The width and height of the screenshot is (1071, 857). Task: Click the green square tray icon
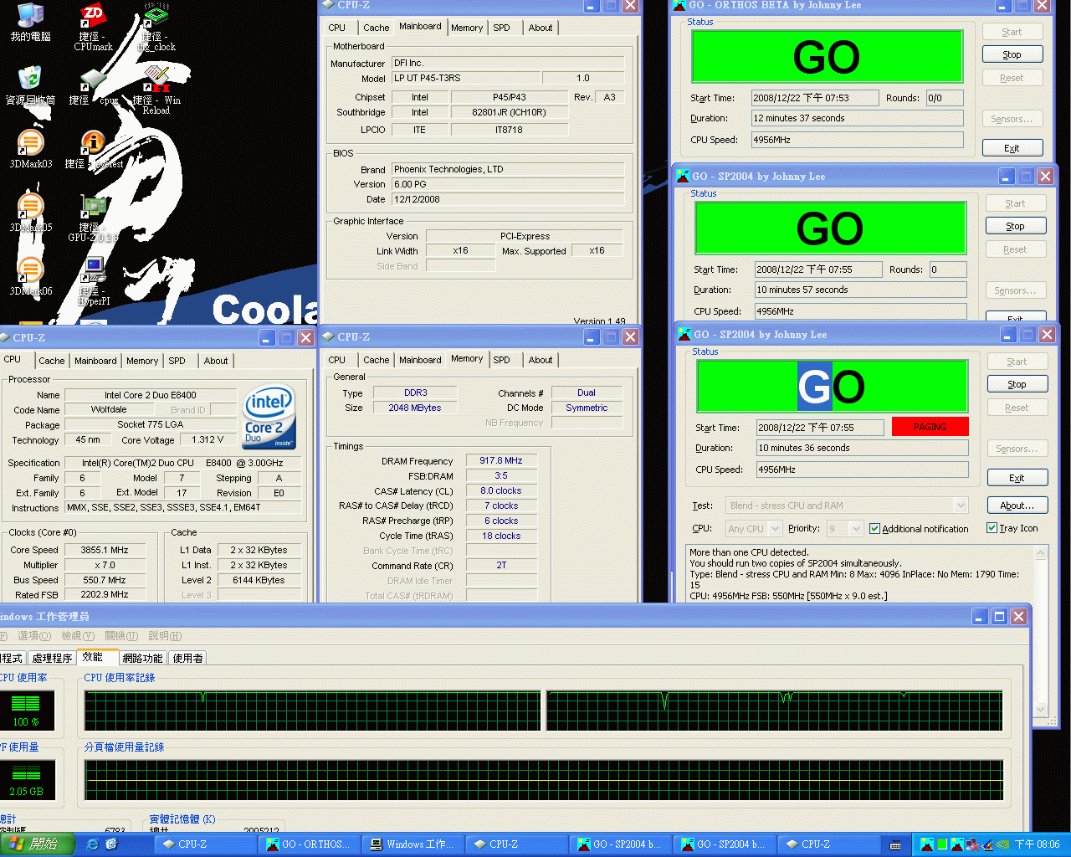click(x=942, y=844)
